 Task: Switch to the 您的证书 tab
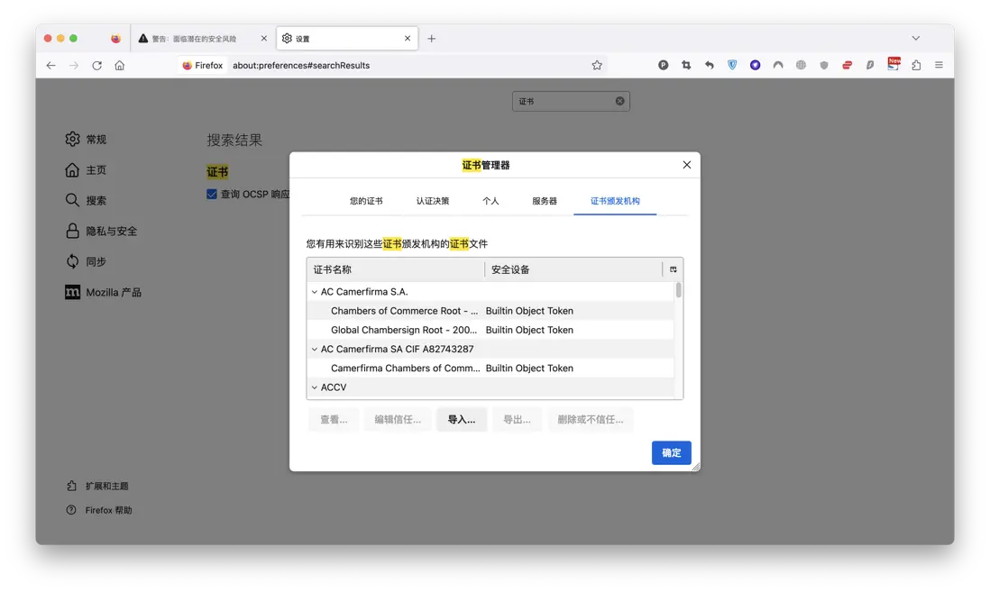click(x=366, y=202)
